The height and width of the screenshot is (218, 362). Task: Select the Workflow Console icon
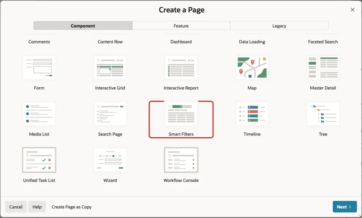[x=181, y=160]
